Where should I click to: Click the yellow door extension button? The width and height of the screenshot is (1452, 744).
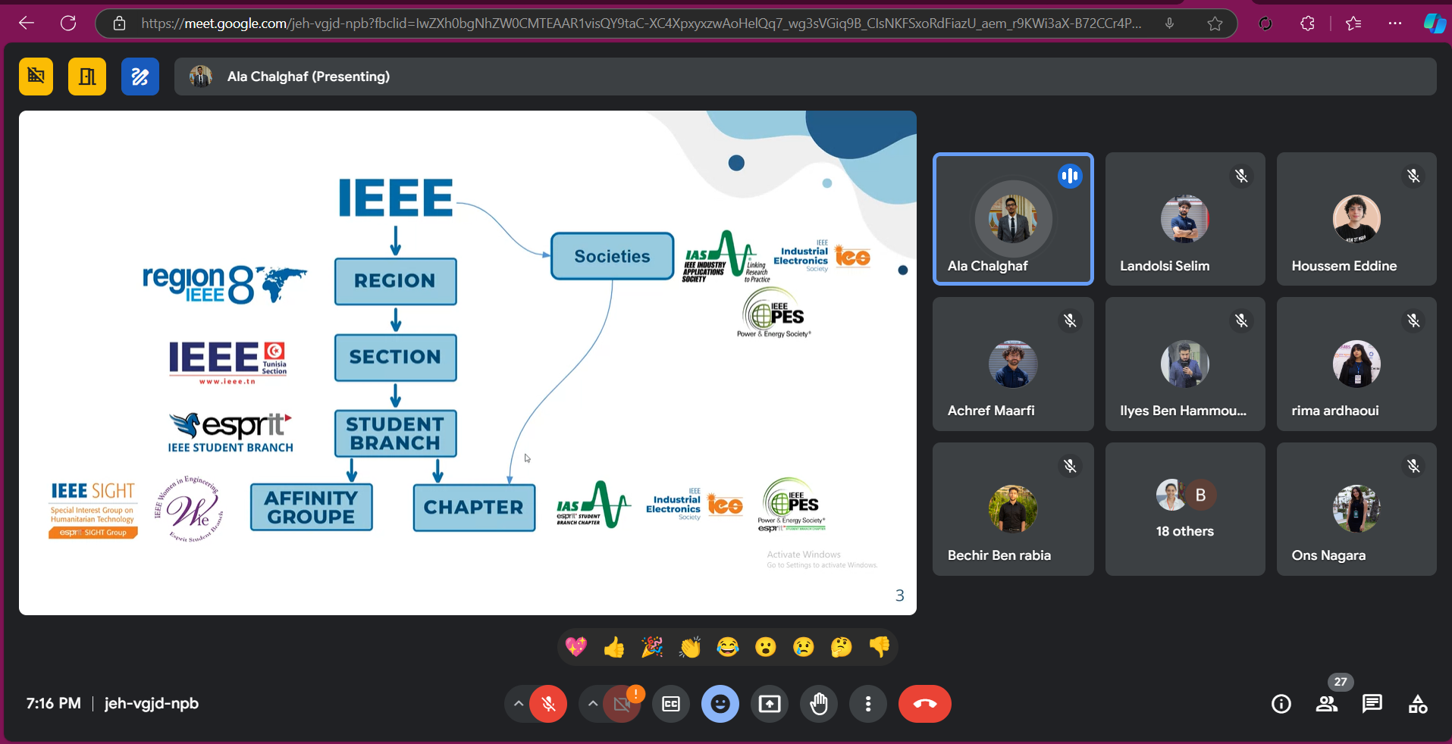coord(87,77)
